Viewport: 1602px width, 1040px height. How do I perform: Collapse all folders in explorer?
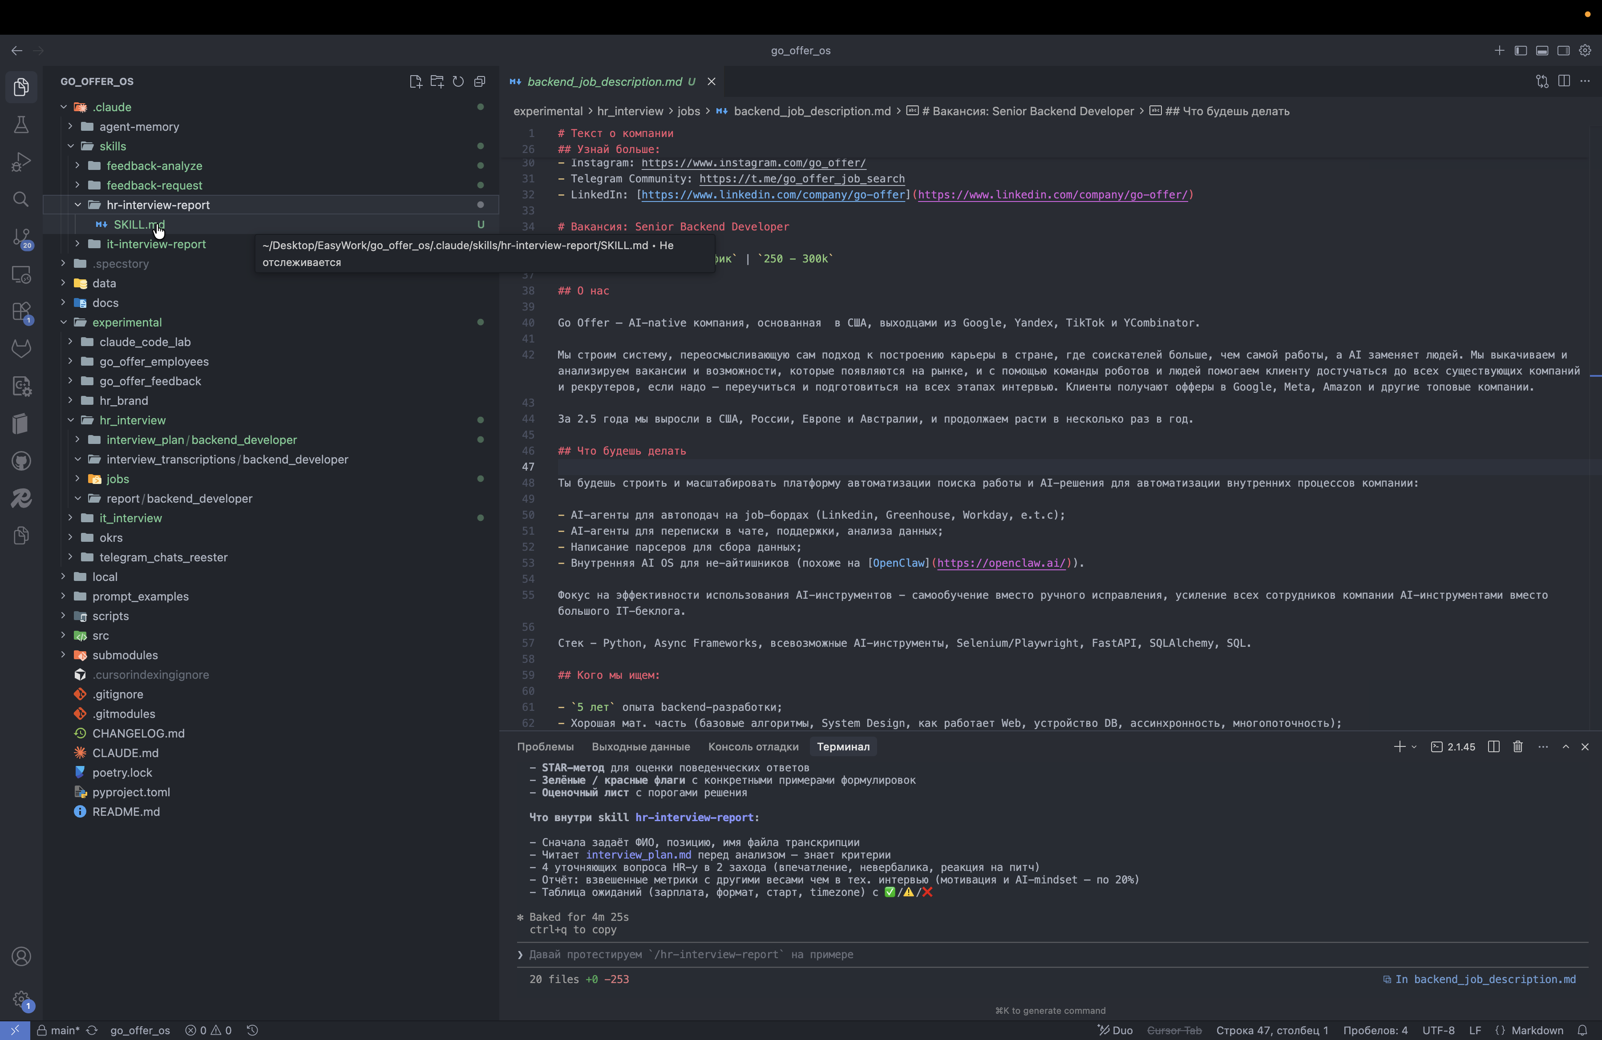(480, 81)
